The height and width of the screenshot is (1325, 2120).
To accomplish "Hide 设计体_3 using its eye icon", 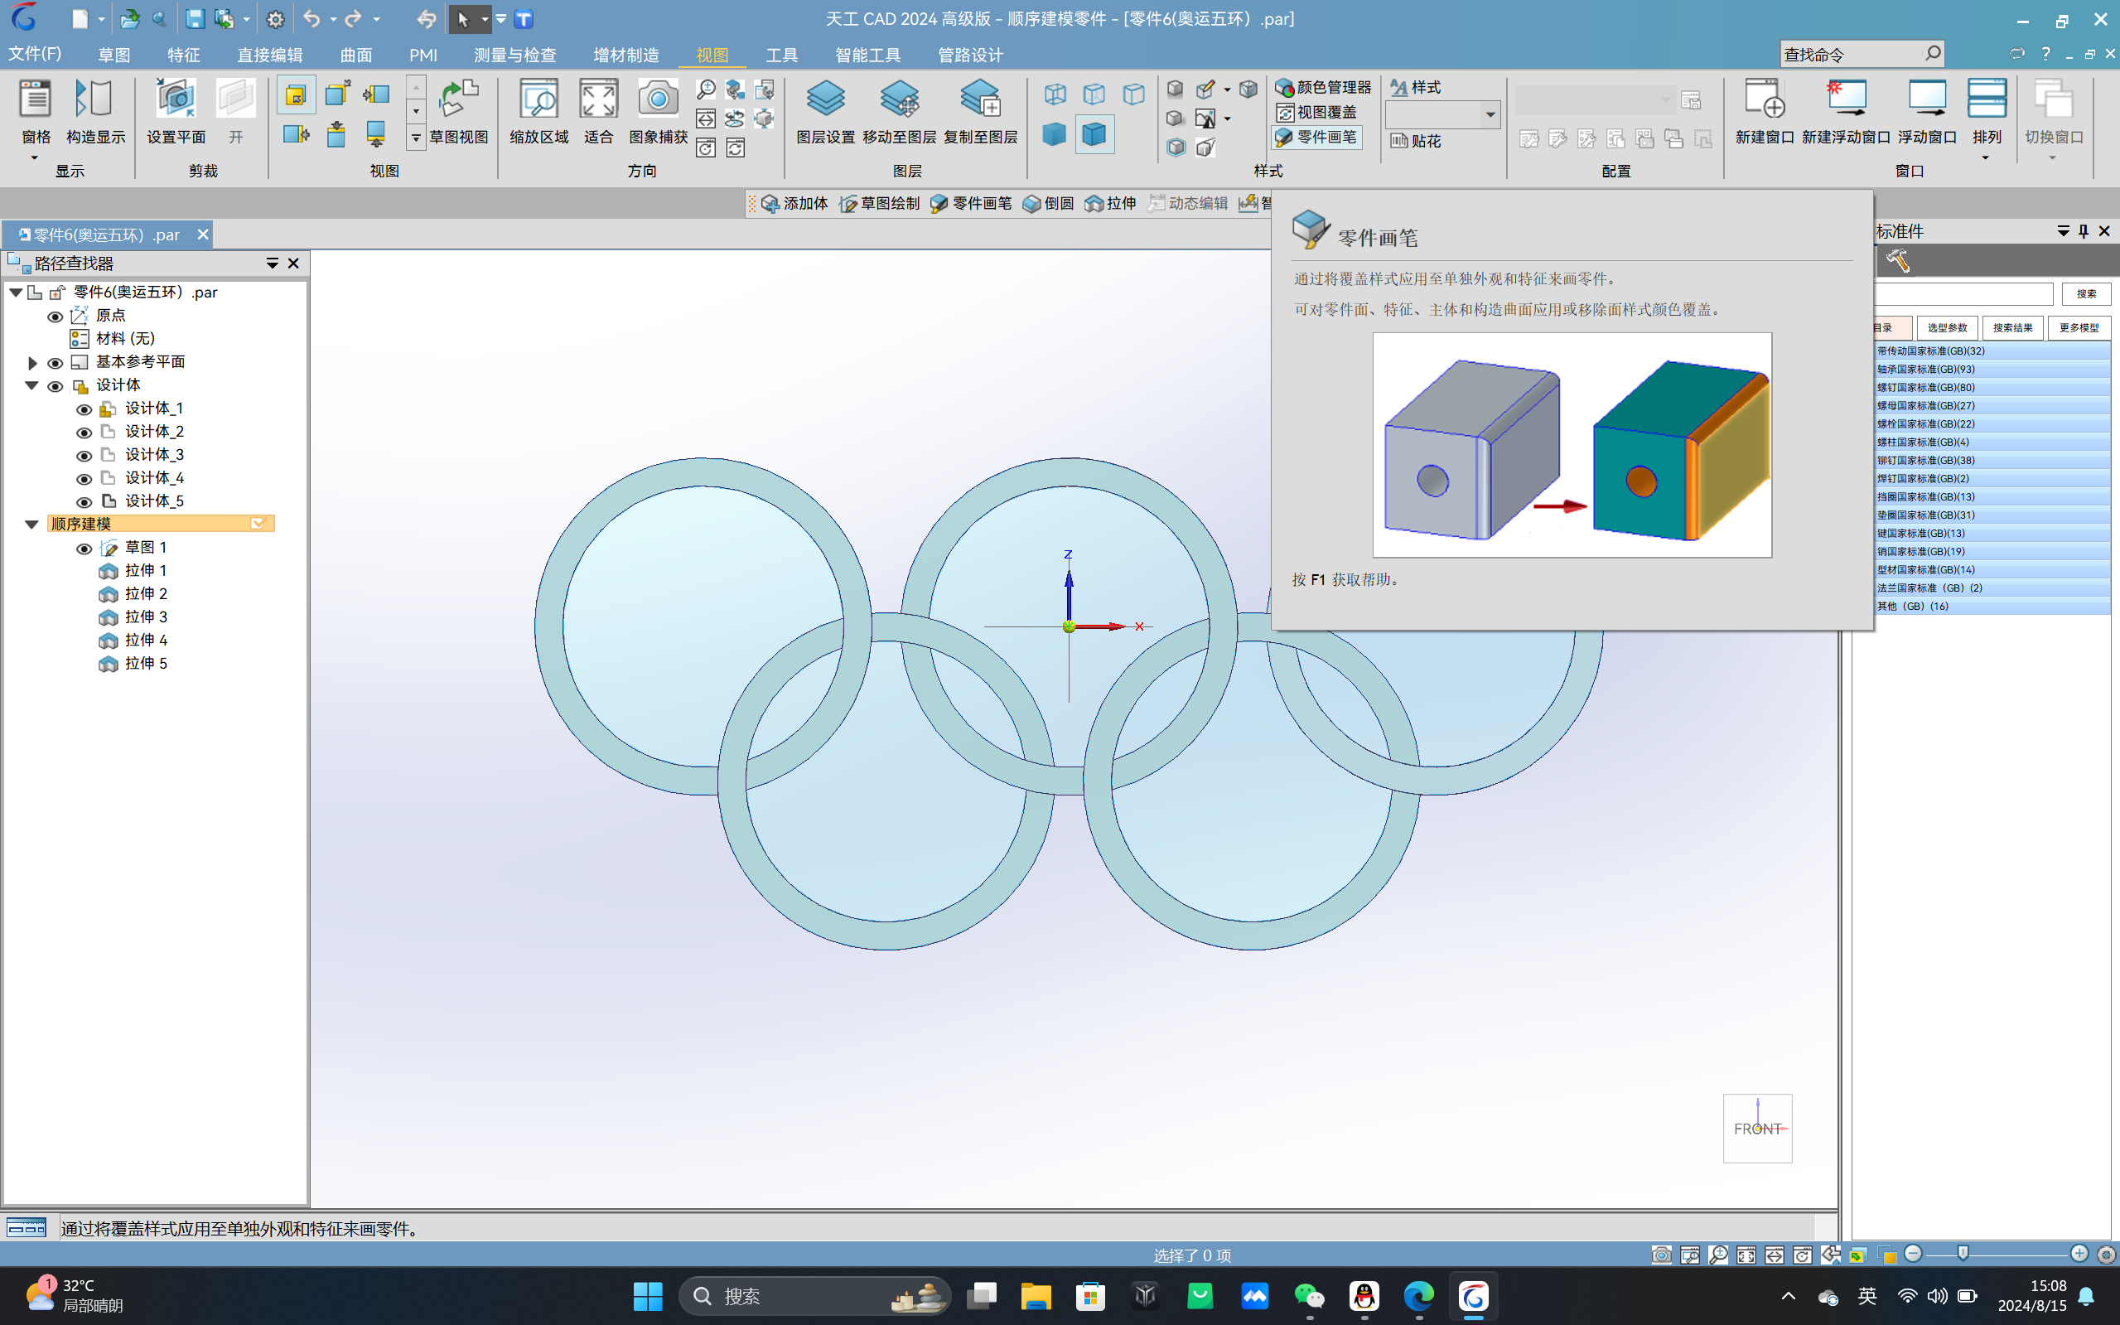I will tap(85, 456).
